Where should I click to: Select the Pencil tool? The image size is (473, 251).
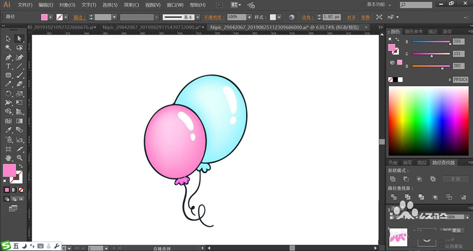point(8,84)
